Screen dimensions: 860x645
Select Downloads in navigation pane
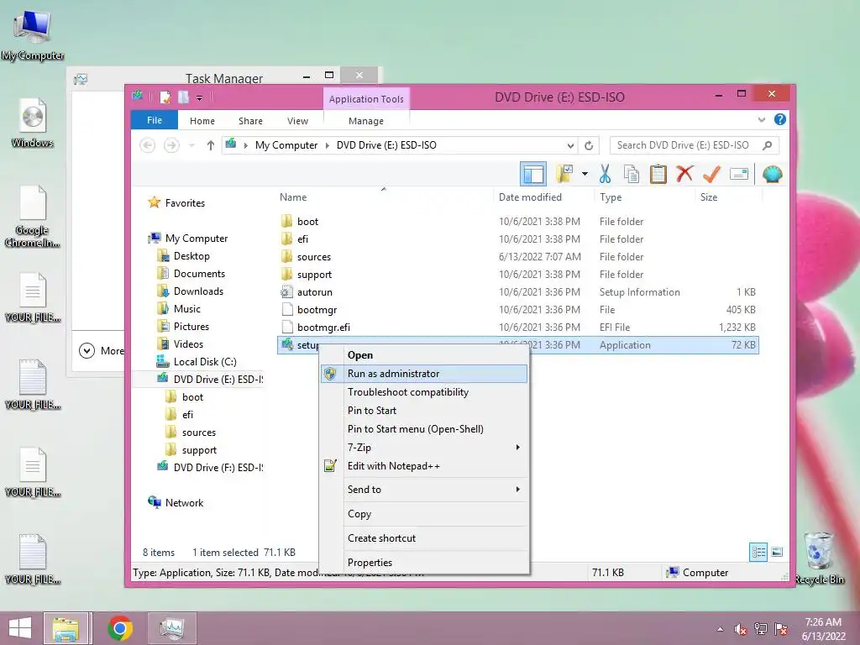coord(198,291)
